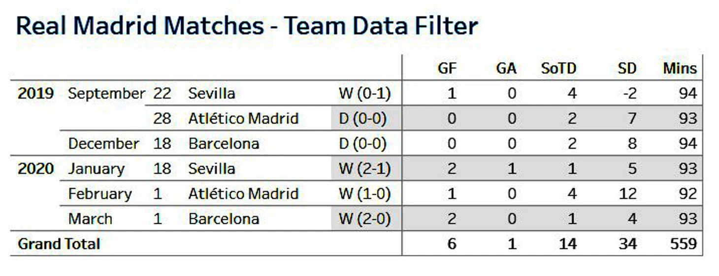Click the Grand Total row label
The image size is (719, 276).
click(x=59, y=244)
